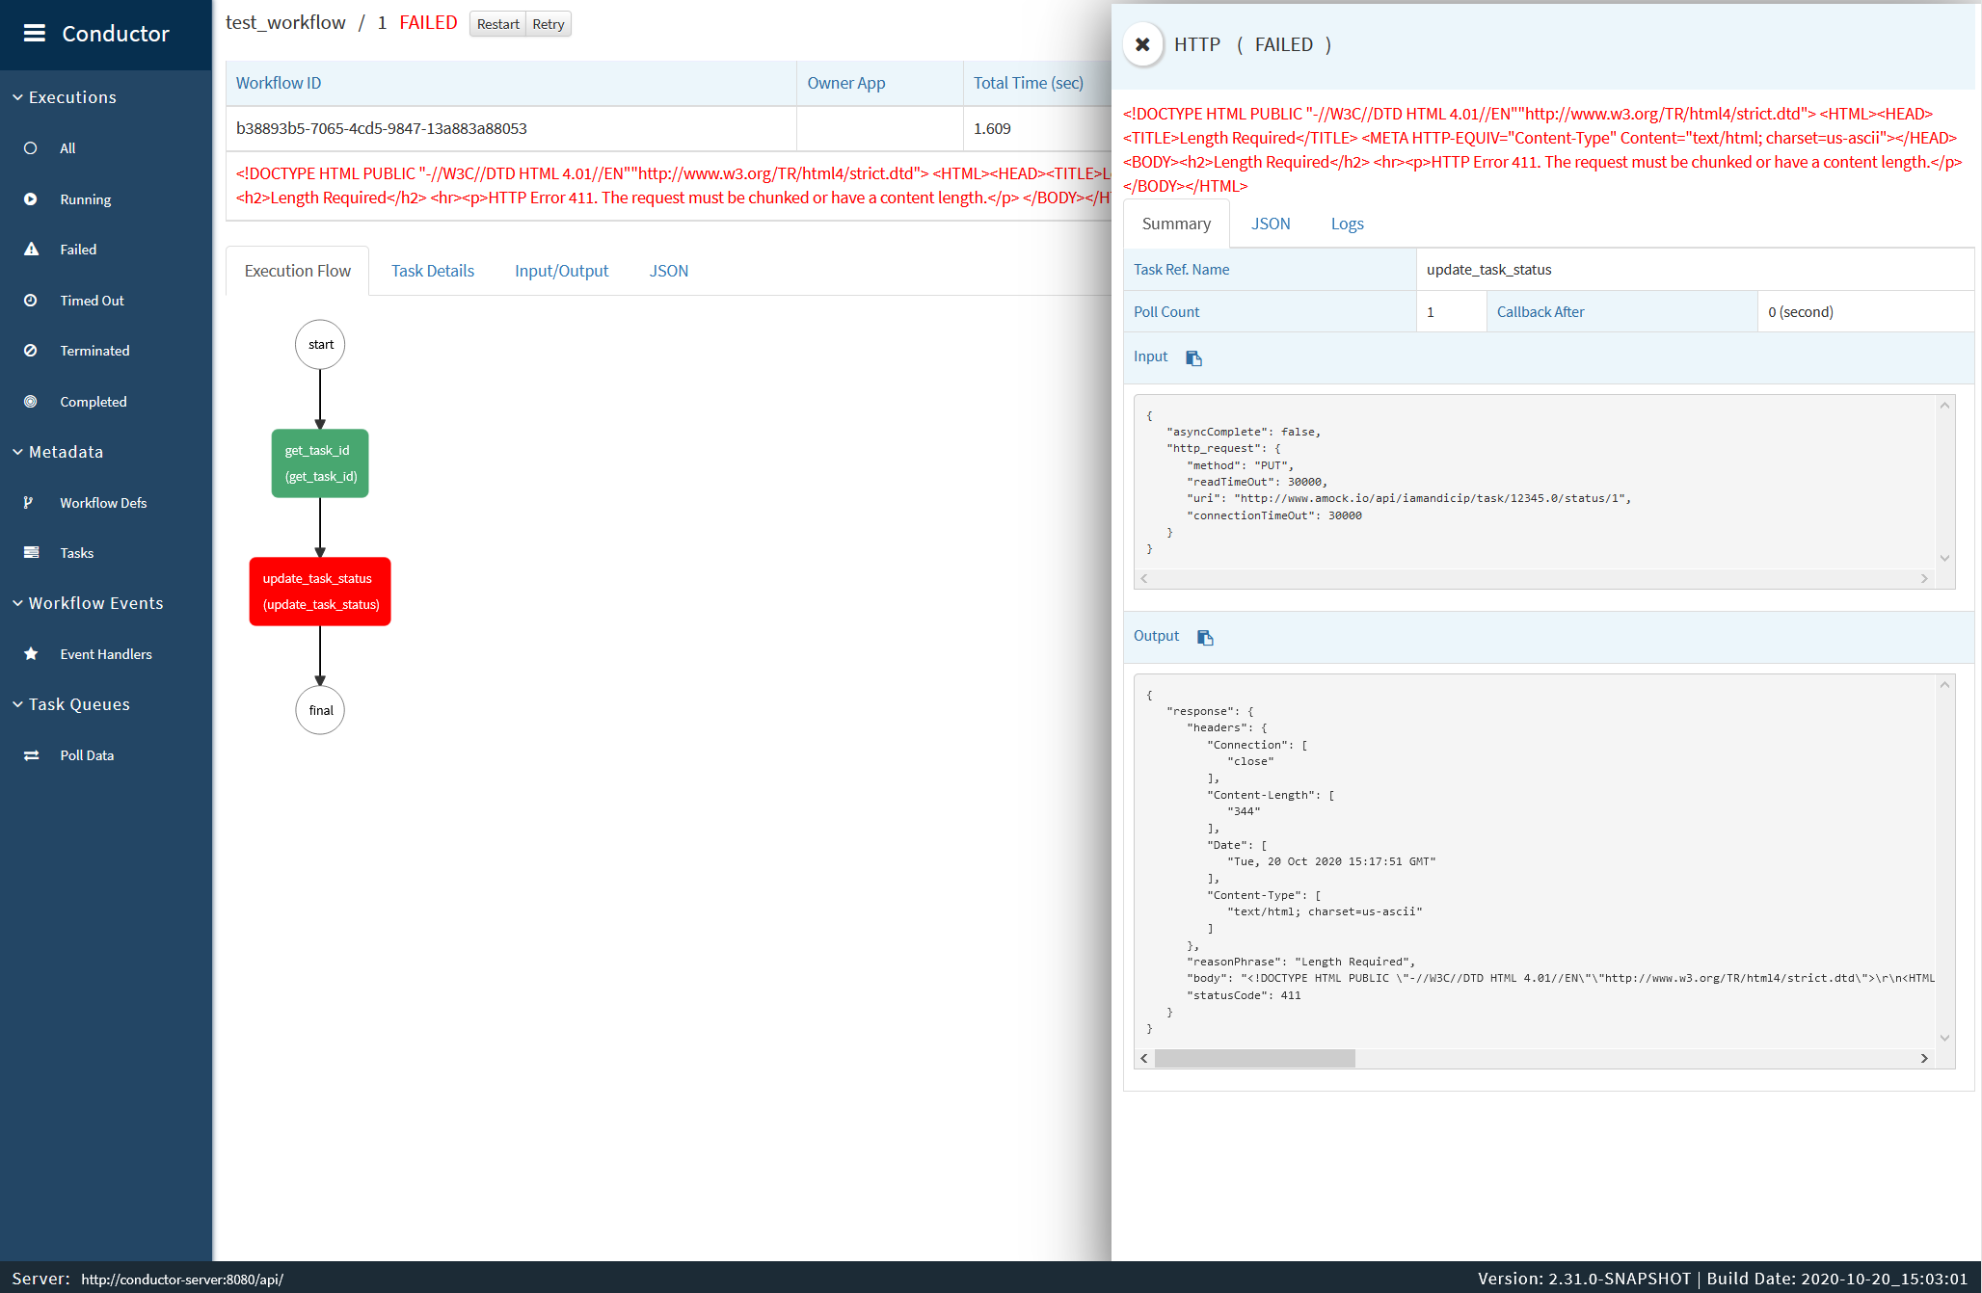Collapse the Workflow Events section

[x=16, y=602]
